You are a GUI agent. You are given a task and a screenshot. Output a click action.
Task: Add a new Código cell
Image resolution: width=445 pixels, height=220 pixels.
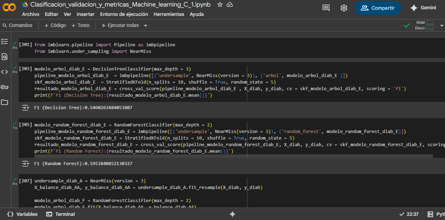click(55, 25)
